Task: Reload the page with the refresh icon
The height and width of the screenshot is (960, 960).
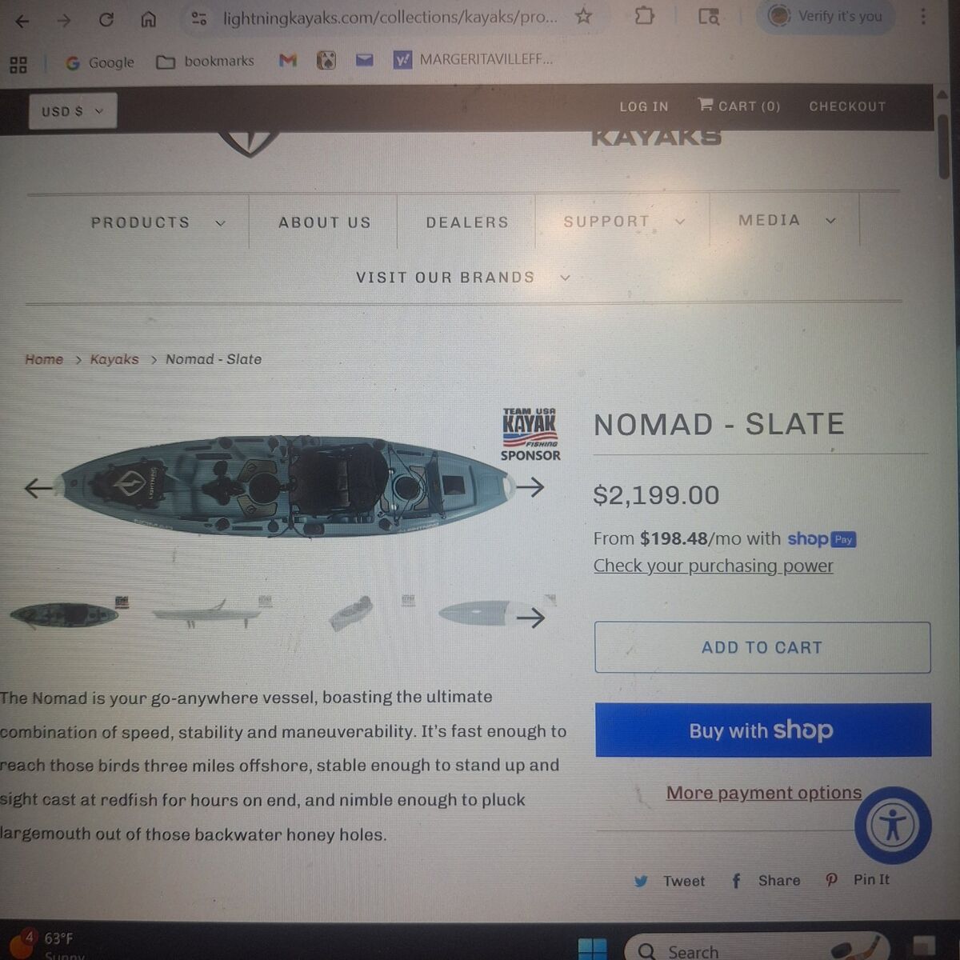Action: click(x=106, y=20)
